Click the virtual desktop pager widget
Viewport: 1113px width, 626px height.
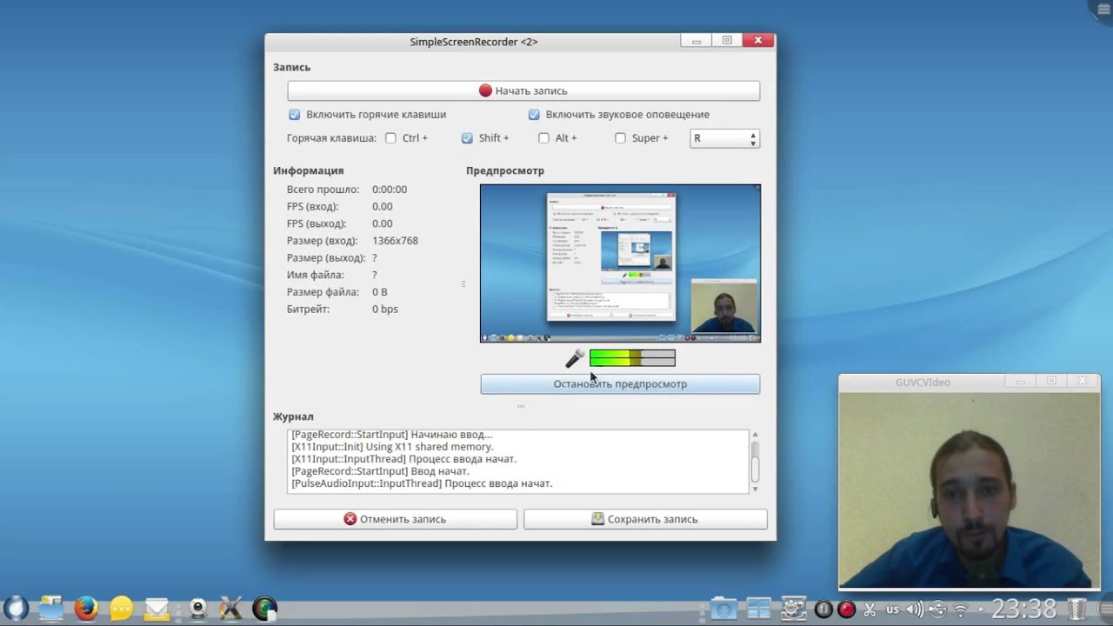(x=758, y=609)
